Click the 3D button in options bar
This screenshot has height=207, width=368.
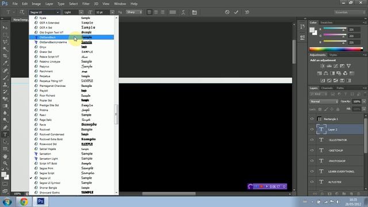(x=247, y=12)
